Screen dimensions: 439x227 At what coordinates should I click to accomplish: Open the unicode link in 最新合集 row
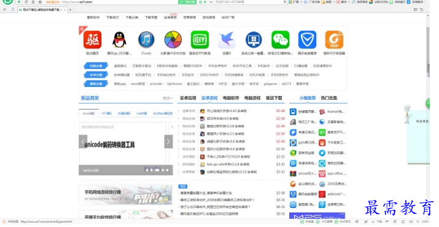tap(156, 84)
